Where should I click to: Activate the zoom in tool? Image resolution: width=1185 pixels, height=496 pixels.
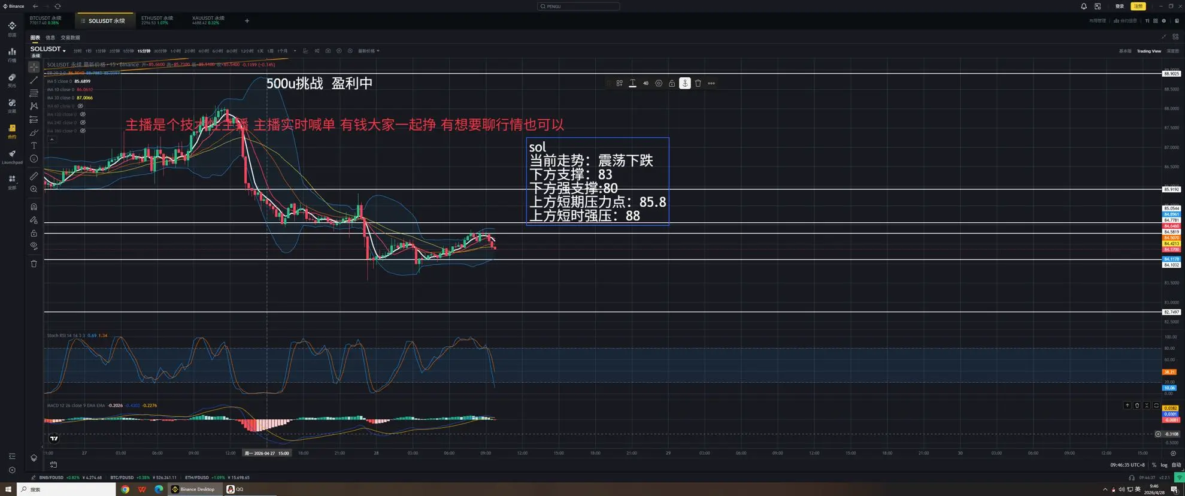tap(34, 189)
